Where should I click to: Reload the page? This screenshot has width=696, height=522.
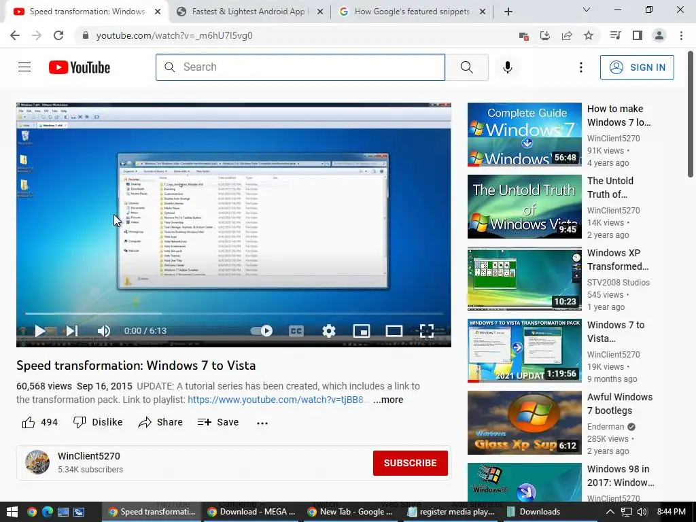[x=58, y=35]
